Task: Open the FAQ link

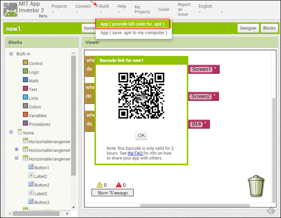Action: click(135, 153)
